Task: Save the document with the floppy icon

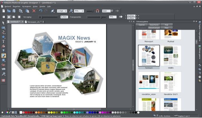Action: coord(14,11)
